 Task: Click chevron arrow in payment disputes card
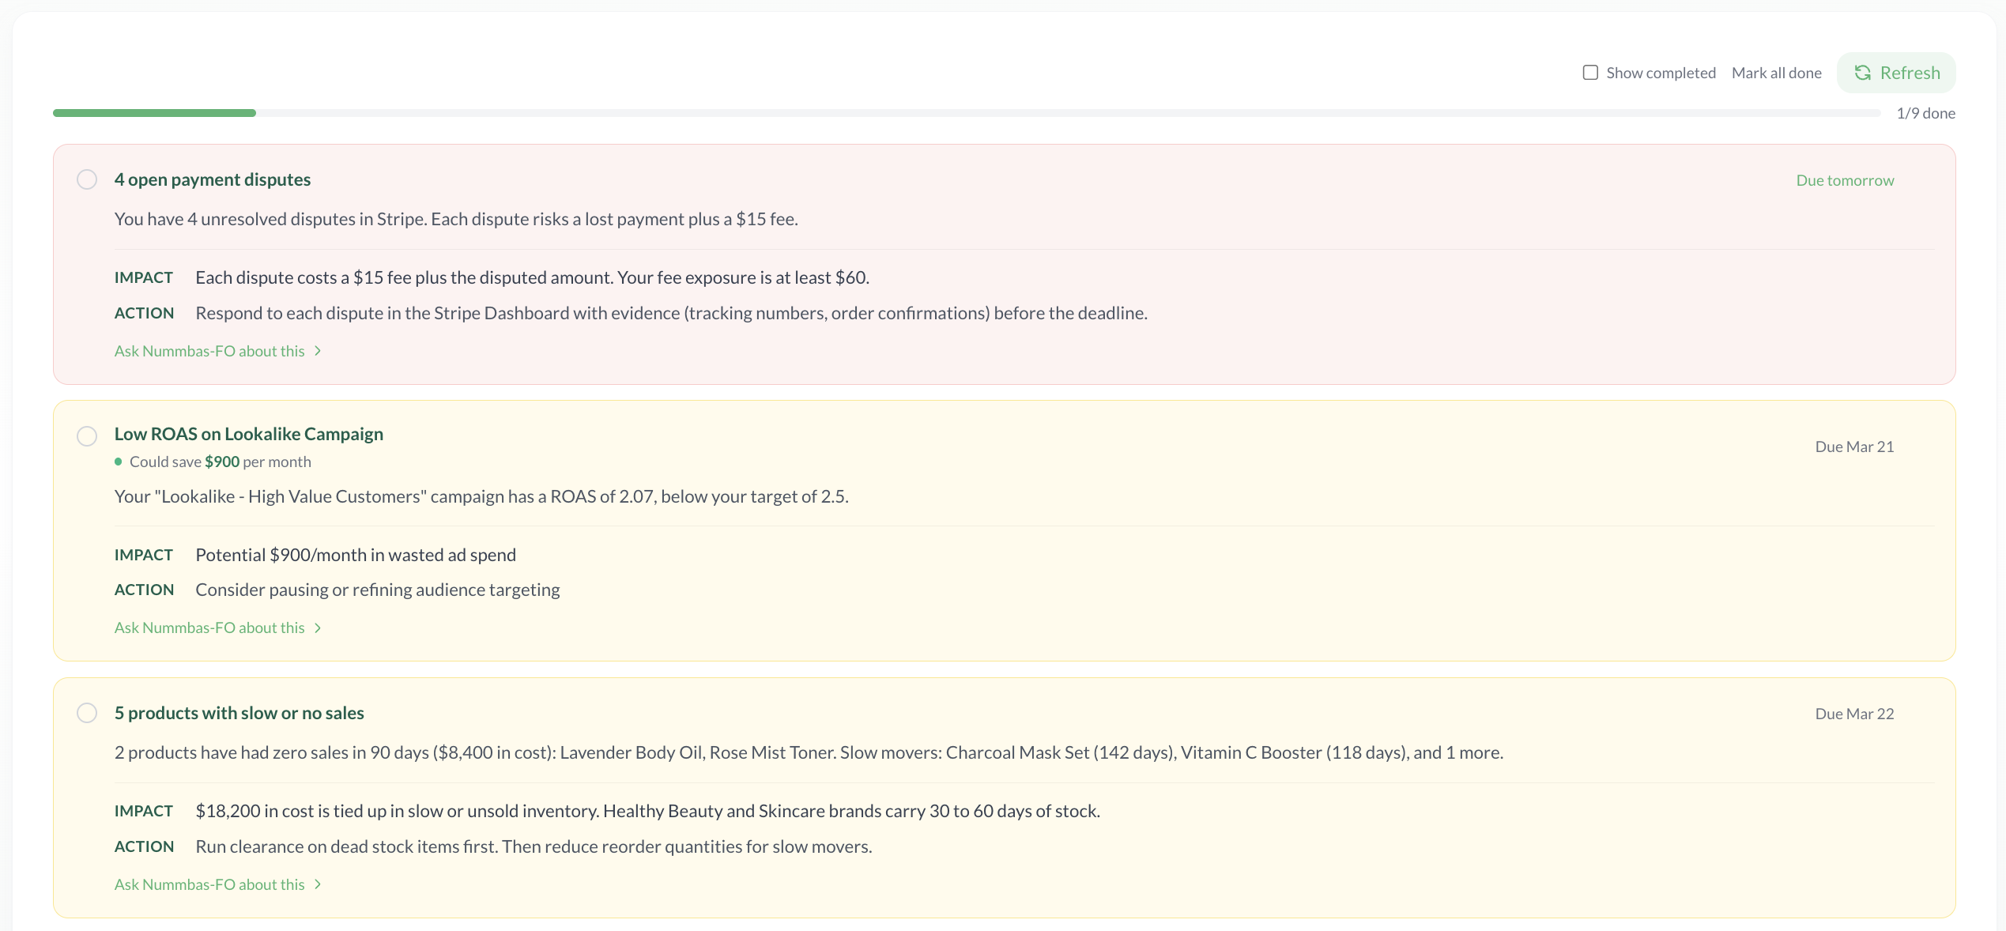point(318,351)
